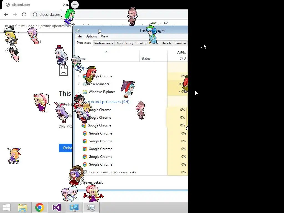Click the sort arrow above Name column

click(x=106, y=52)
